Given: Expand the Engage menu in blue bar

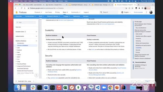Looking at the screenshot, I should tap(67, 16).
